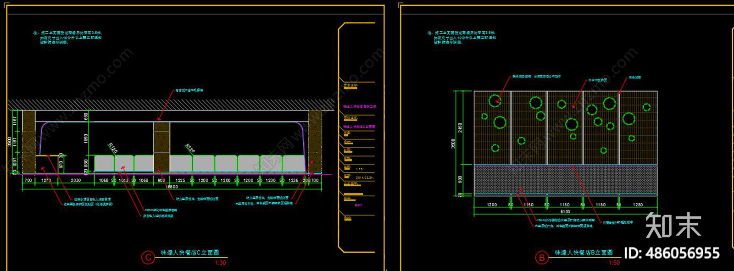734x271 pixels.
Task: Click the scale label 1:50
Action: (614, 263)
